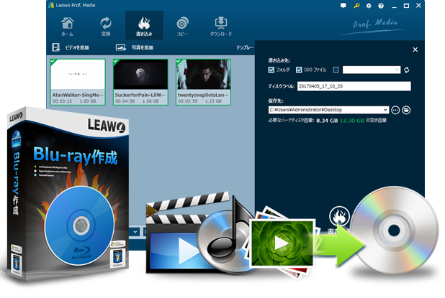Image resolution: width=445 pixels, height=298 pixels.
Task: Expand the disc drive dropdown
Action: [397, 70]
